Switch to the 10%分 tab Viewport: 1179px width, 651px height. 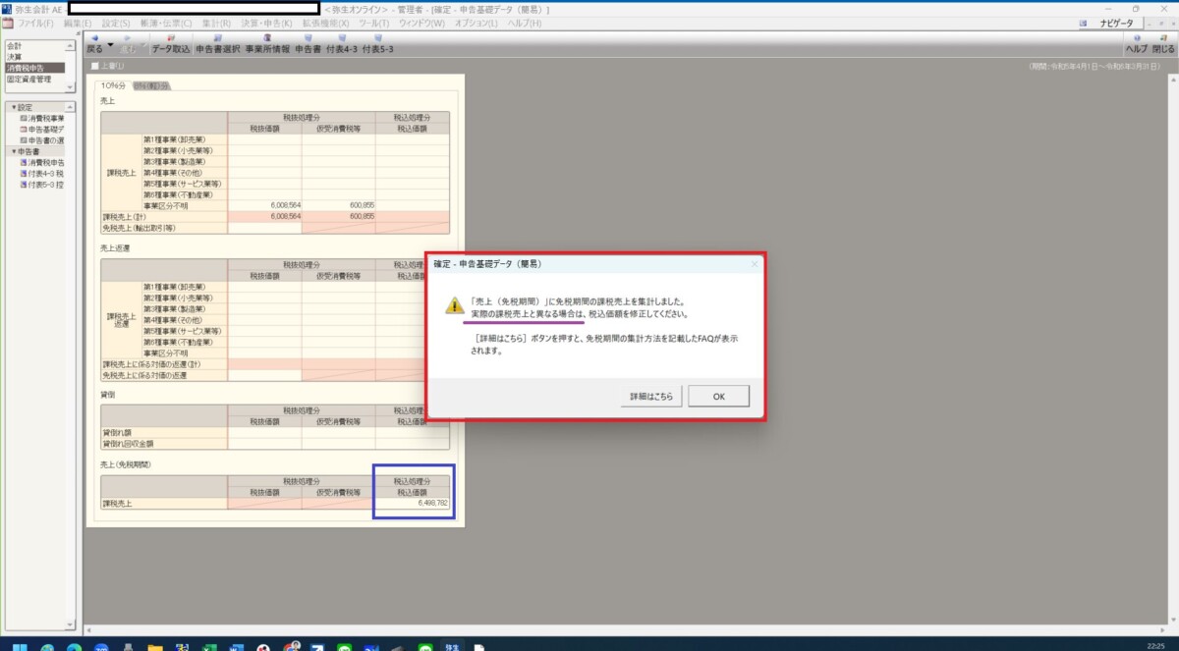pyautogui.click(x=116, y=85)
